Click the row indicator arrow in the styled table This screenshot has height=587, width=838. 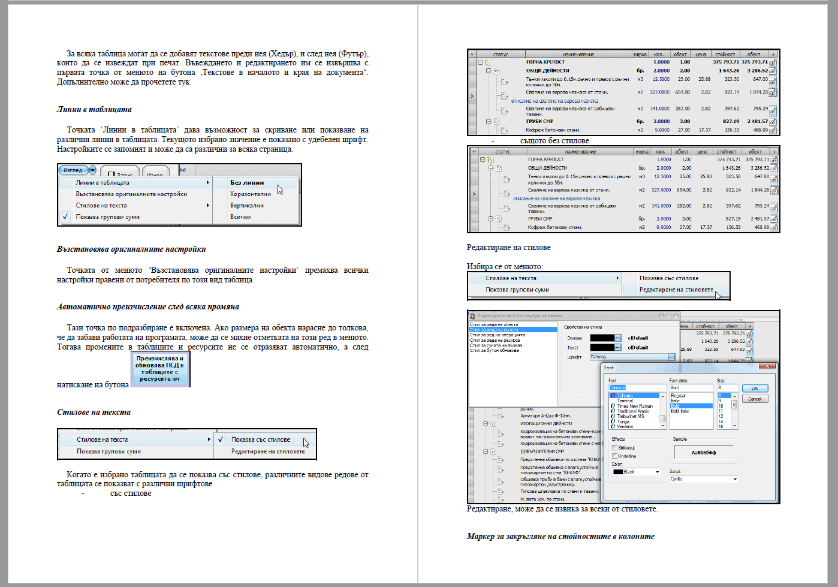tap(472, 96)
